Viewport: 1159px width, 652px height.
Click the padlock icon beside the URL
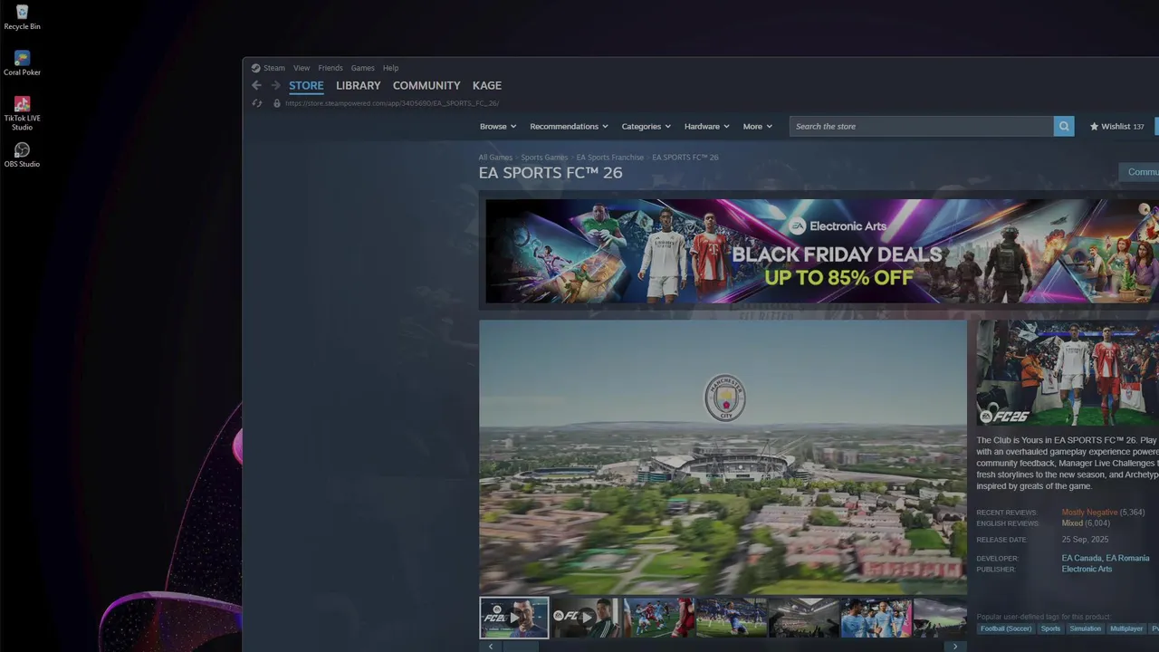277,103
